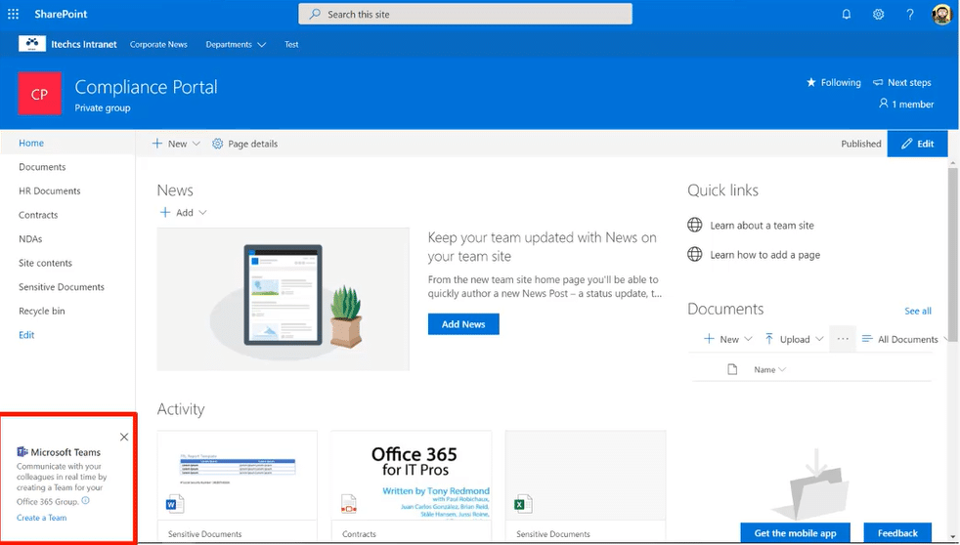Open the Sensitive Documents Word document card
Image resolution: width=960 pixels, height=545 pixels.
237,484
